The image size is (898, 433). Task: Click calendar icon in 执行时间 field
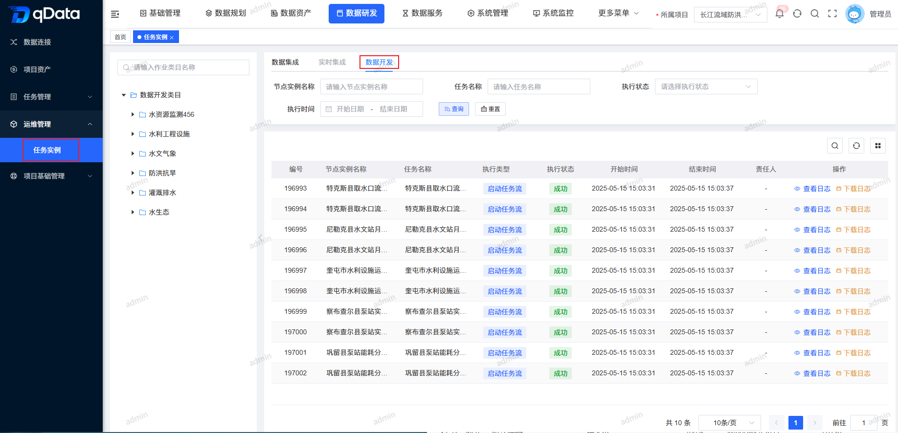click(329, 109)
